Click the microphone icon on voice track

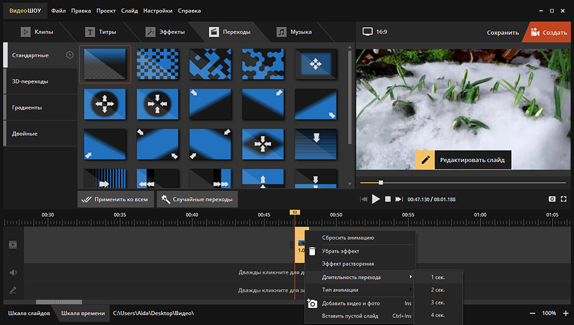[13, 290]
